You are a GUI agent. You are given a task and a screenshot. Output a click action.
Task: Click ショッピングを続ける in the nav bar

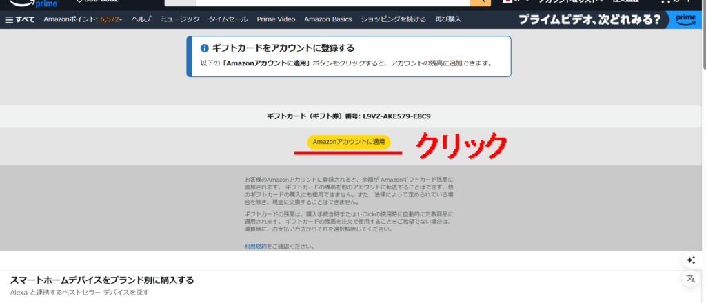(x=394, y=19)
